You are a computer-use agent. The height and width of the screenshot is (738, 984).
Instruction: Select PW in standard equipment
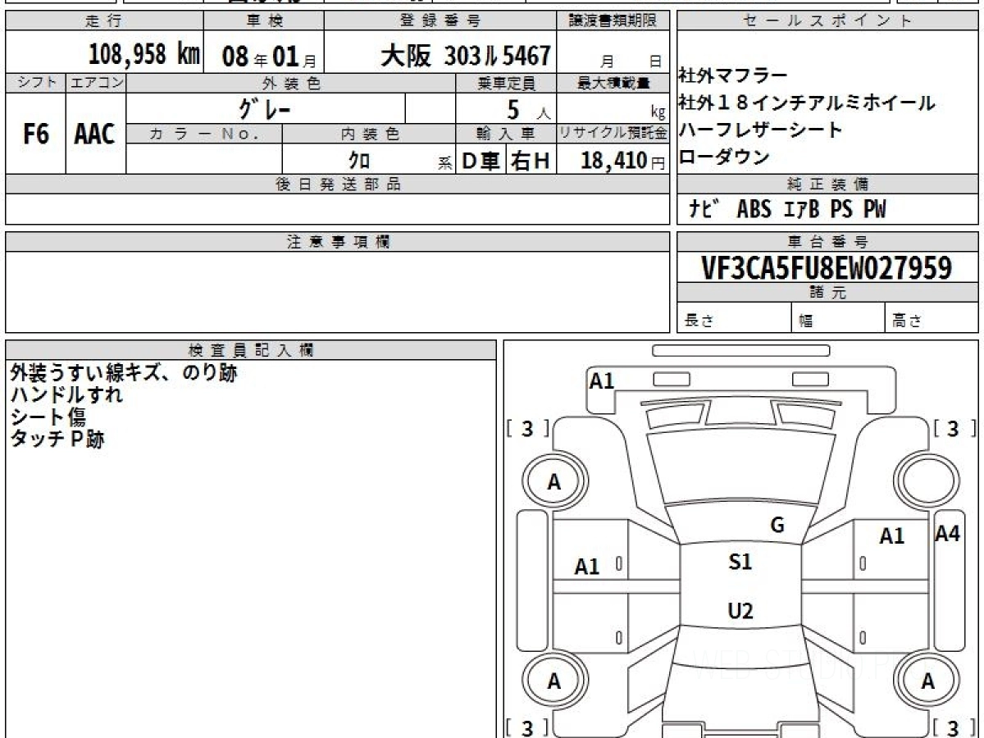[x=874, y=210]
